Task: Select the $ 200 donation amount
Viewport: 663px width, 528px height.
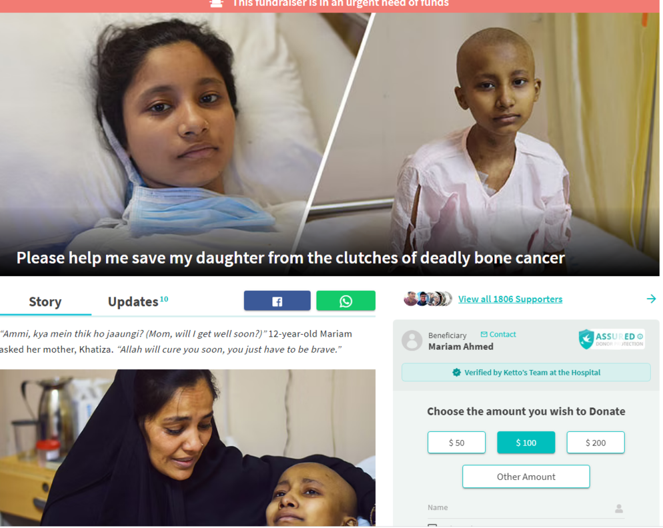Action: coord(596,443)
